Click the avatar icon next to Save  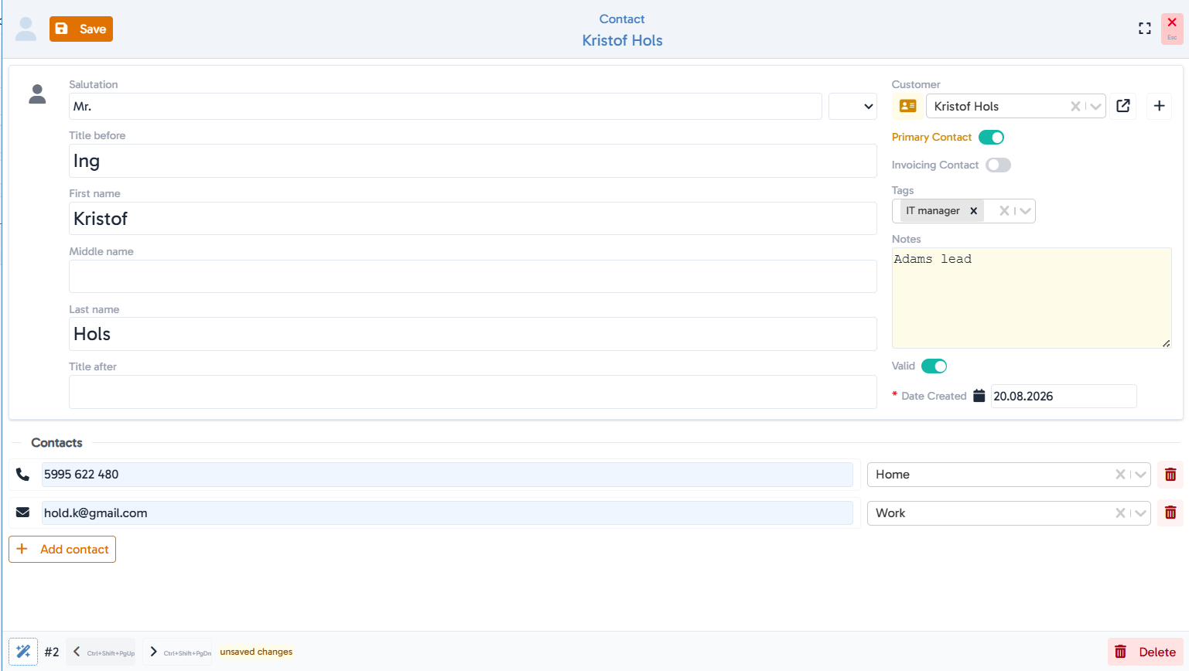[x=26, y=29]
